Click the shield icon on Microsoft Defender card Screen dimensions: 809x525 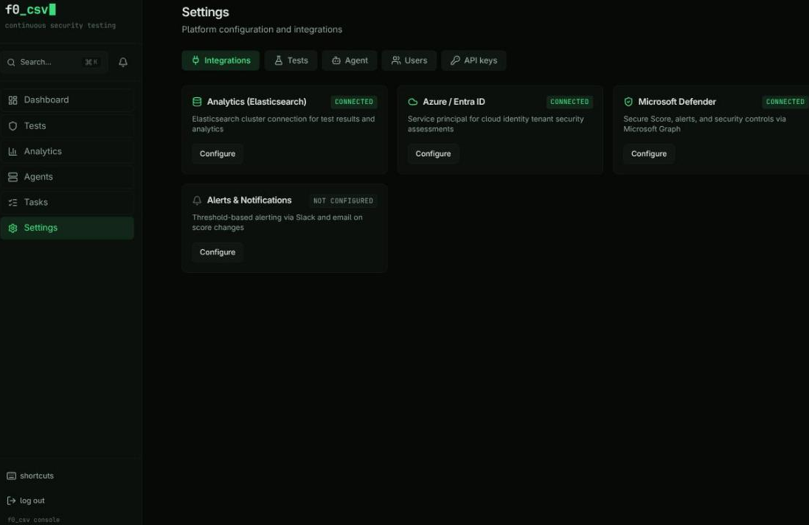point(628,102)
